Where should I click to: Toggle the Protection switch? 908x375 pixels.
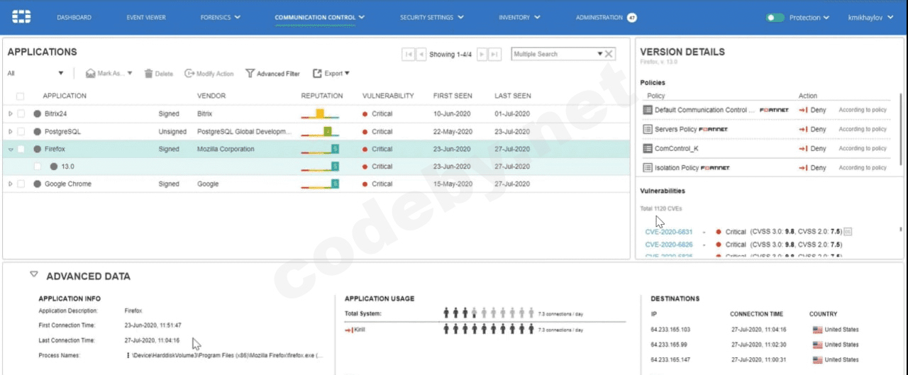tap(775, 18)
